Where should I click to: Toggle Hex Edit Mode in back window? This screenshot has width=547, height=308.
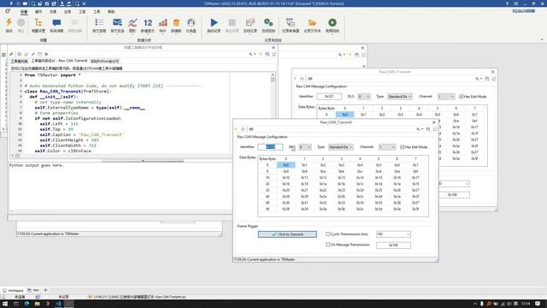(x=462, y=97)
